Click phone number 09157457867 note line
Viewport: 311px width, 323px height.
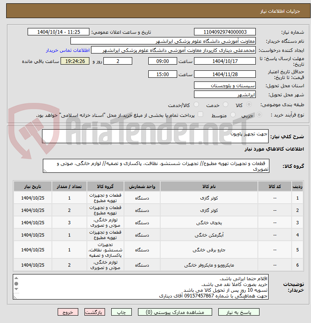click(213, 296)
